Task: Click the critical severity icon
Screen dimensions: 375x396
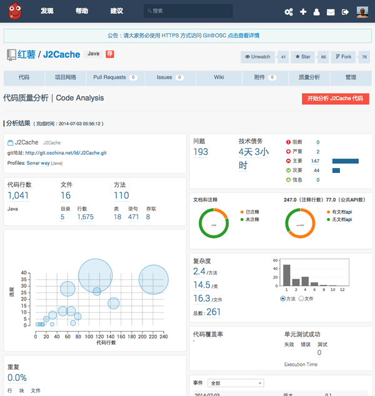Action: click(288, 152)
